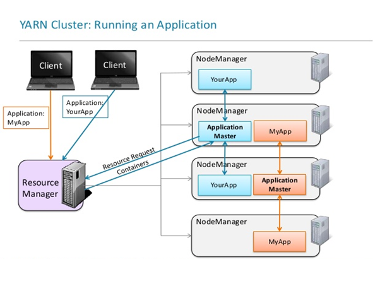Click MyApp container in bottom NodeManager
This screenshot has height=291, width=373.
click(x=280, y=242)
